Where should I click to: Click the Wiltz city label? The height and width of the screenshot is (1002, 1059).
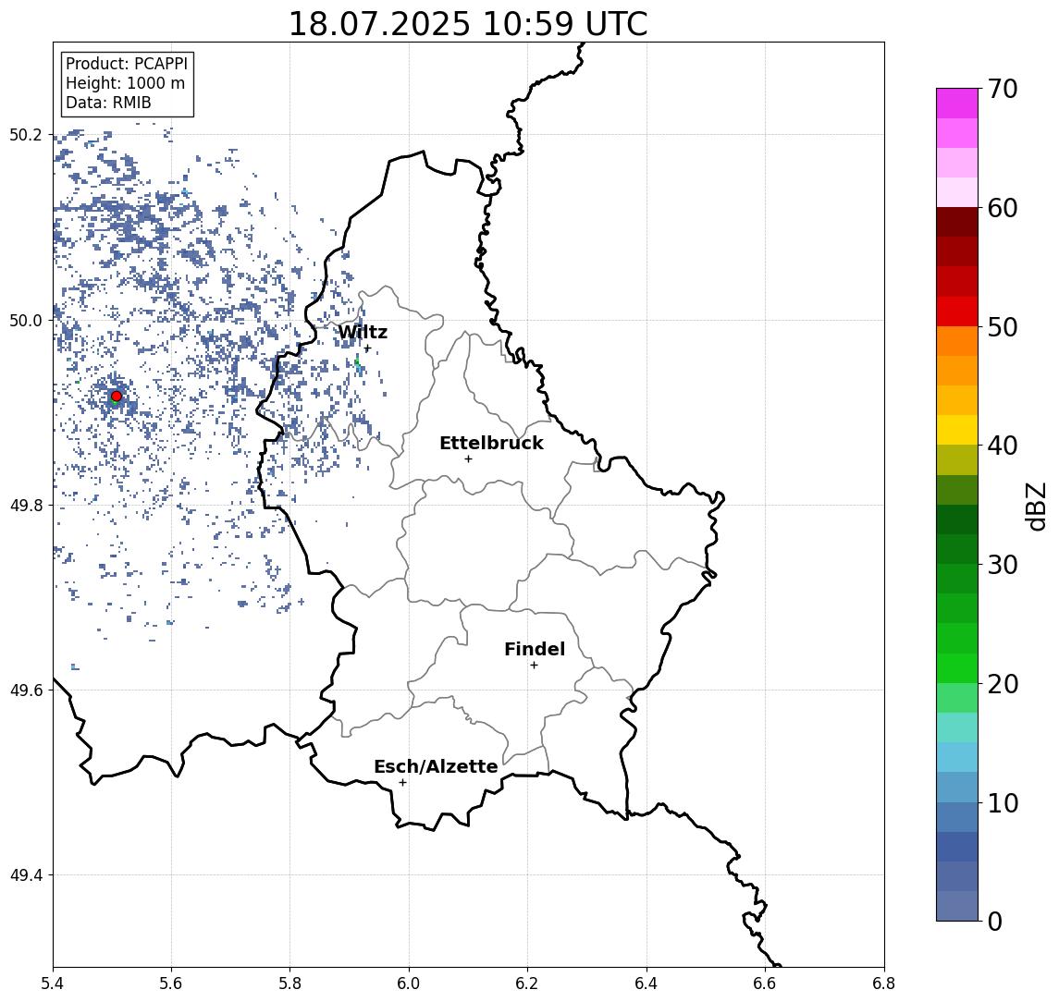pos(363,332)
